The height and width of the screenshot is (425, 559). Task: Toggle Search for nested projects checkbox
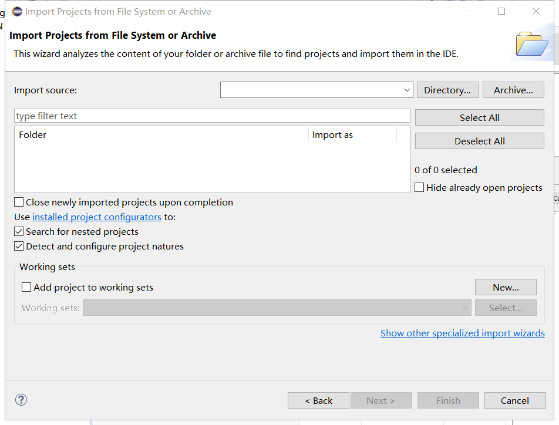pos(19,232)
